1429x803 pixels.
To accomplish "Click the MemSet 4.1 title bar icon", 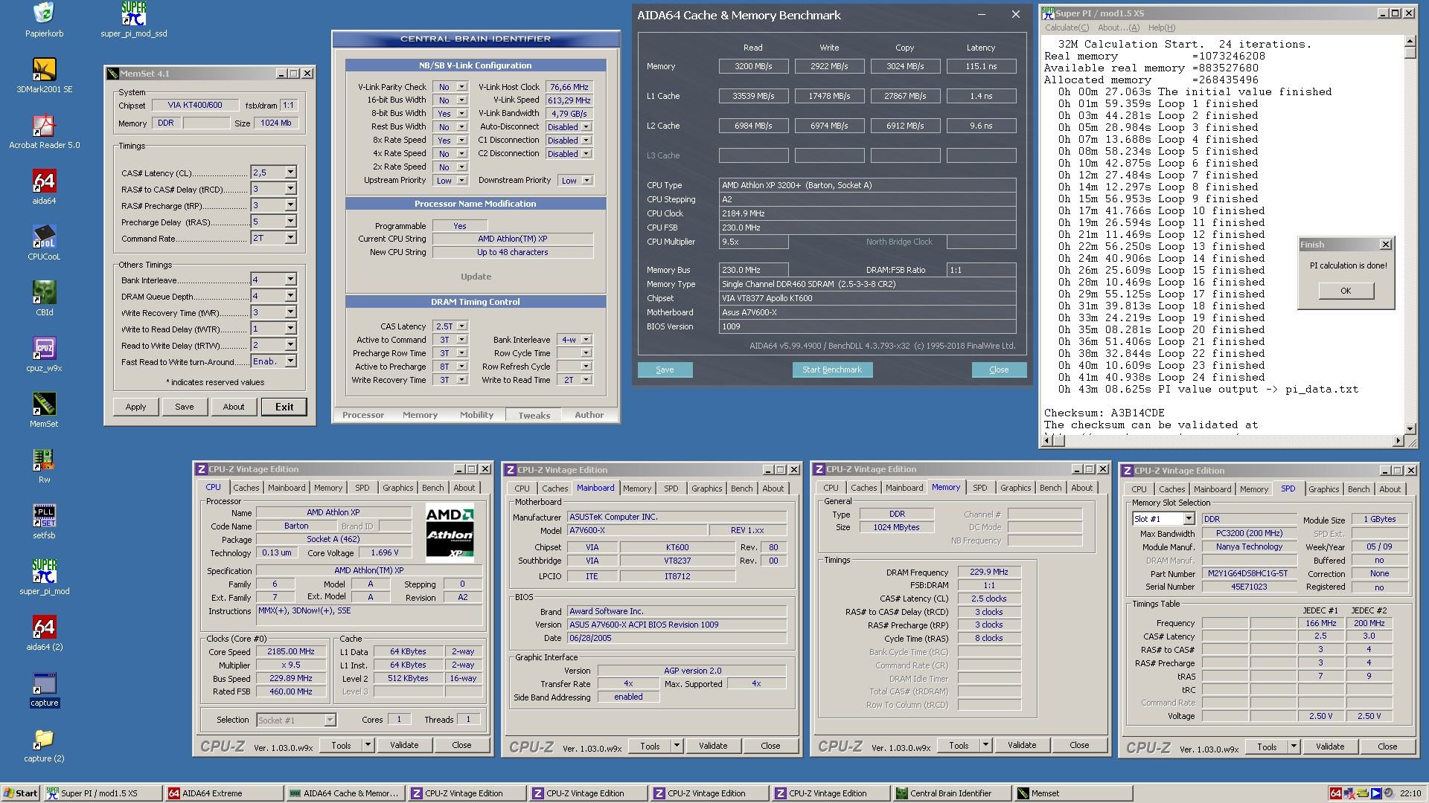I will click(113, 74).
